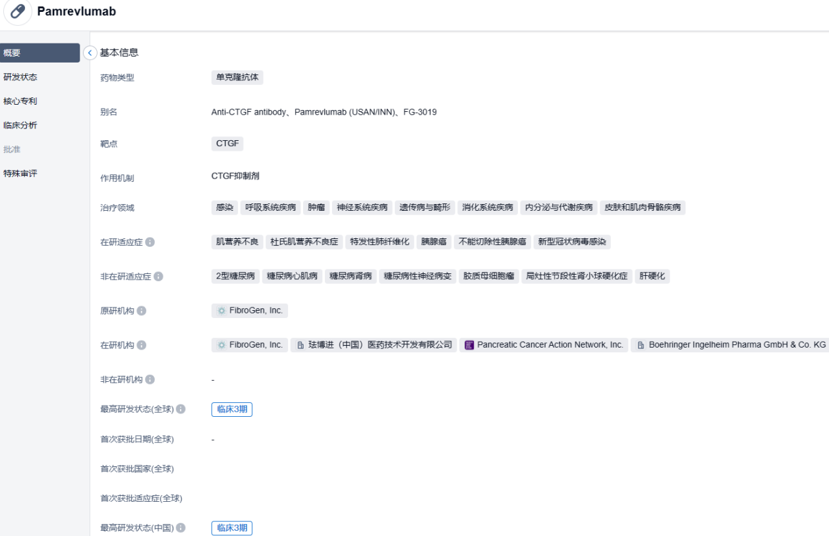The height and width of the screenshot is (536, 829).
Task: Go to 核心专利 in sidebar
Action: (20, 101)
